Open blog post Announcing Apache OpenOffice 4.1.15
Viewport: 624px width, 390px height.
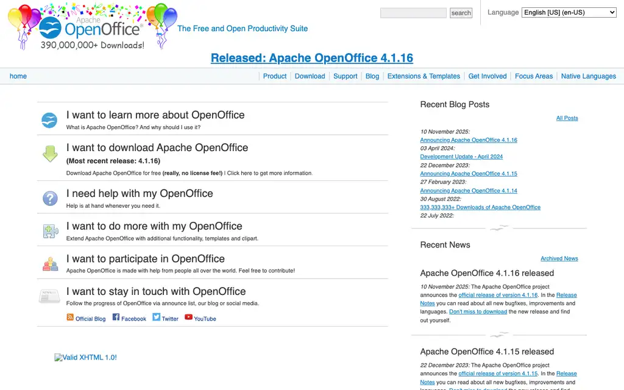469,174
